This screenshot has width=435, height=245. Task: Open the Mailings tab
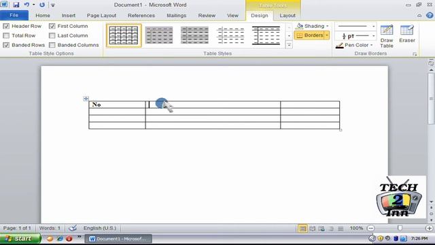pos(177,16)
